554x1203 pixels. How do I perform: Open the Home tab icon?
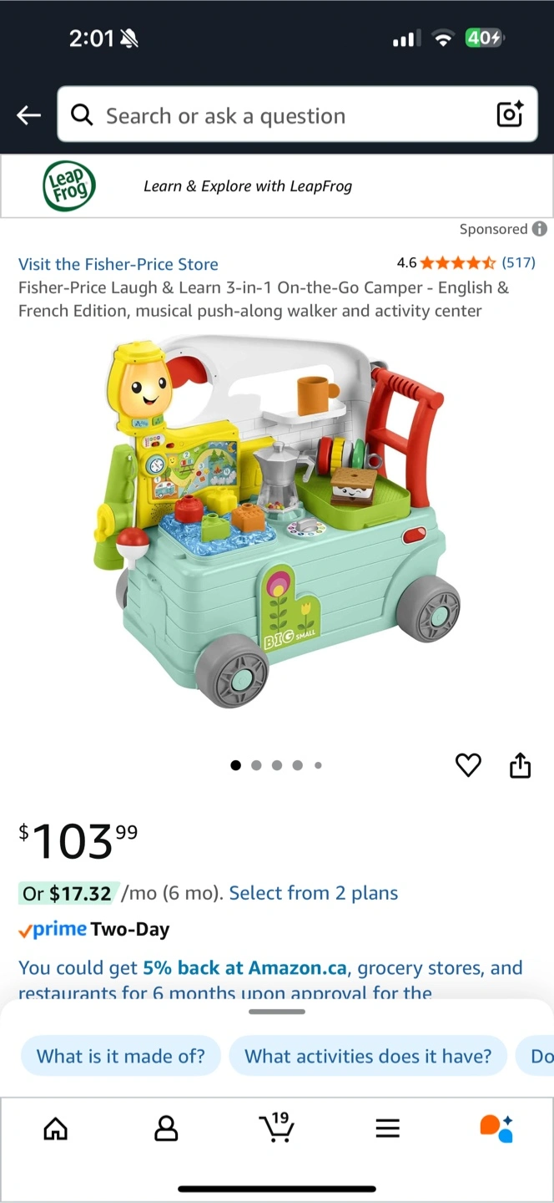[56, 1129]
